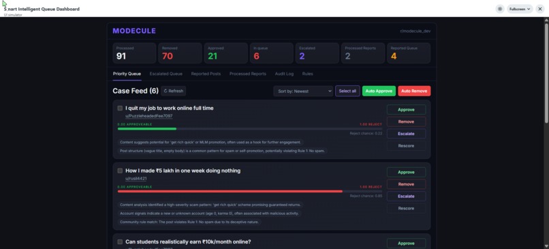Image resolution: width=549 pixels, height=249 pixels.
Task: Click the Removed 70 stat card
Action: pyautogui.click(x=180, y=53)
